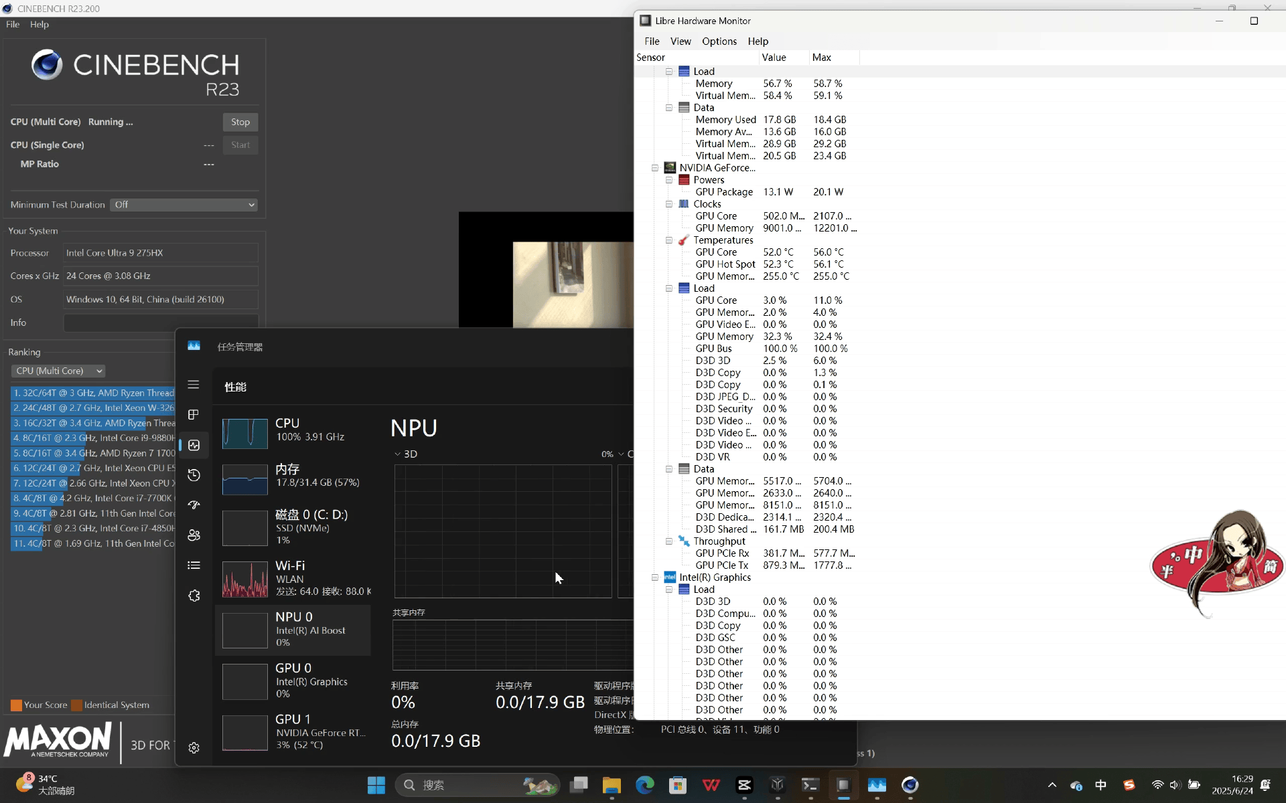Screen dimensions: 1286x803
Task: Collapse the memory Load node at top
Action: click(x=668, y=72)
